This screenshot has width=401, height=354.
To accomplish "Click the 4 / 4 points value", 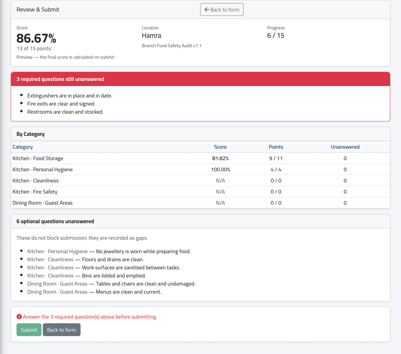I will point(276,169).
